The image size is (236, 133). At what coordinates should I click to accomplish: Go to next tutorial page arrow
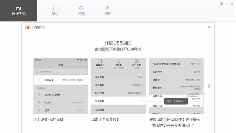tap(209, 86)
